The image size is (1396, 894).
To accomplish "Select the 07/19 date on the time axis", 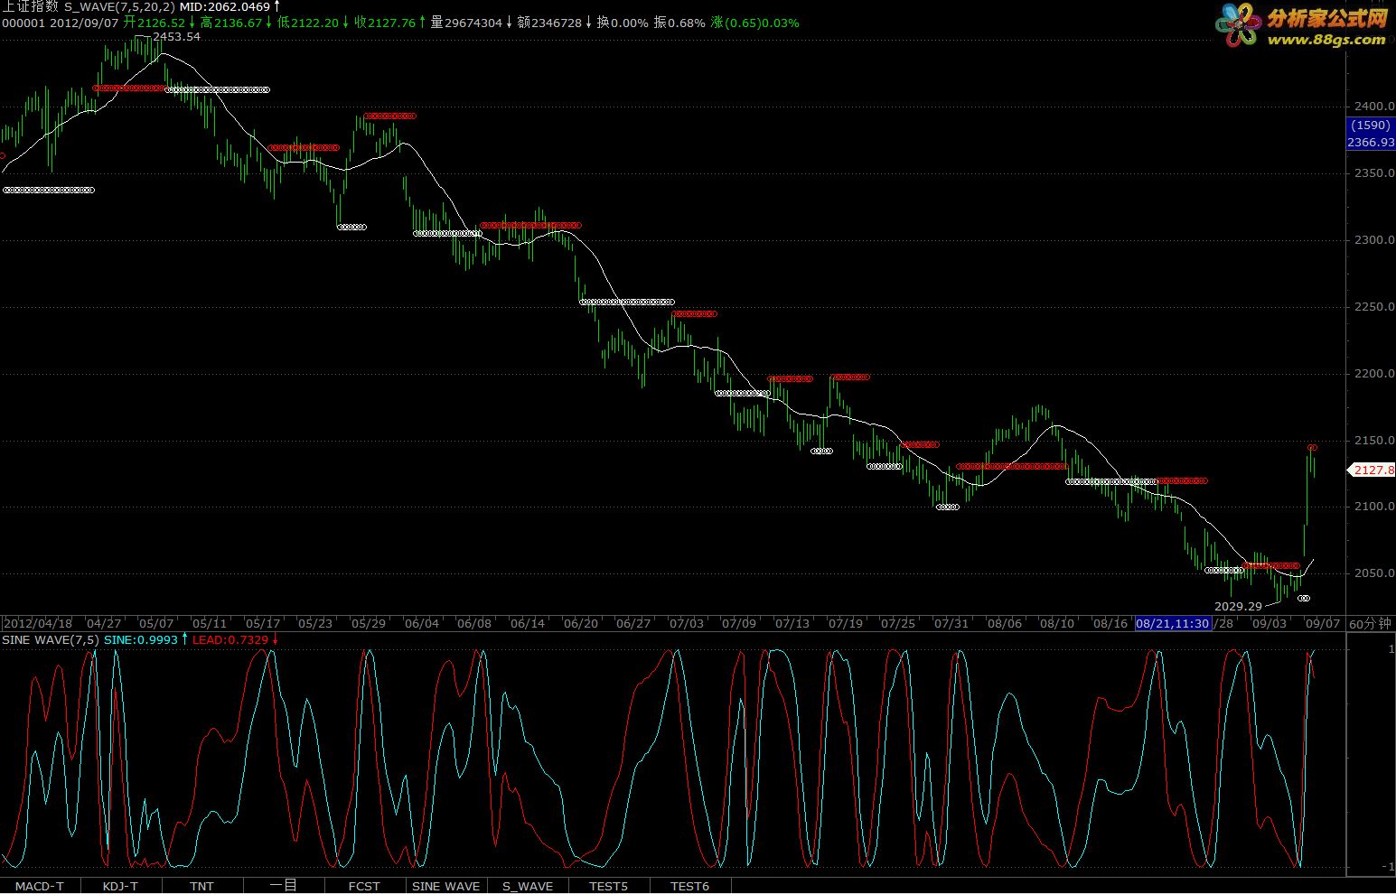I will pos(846,623).
